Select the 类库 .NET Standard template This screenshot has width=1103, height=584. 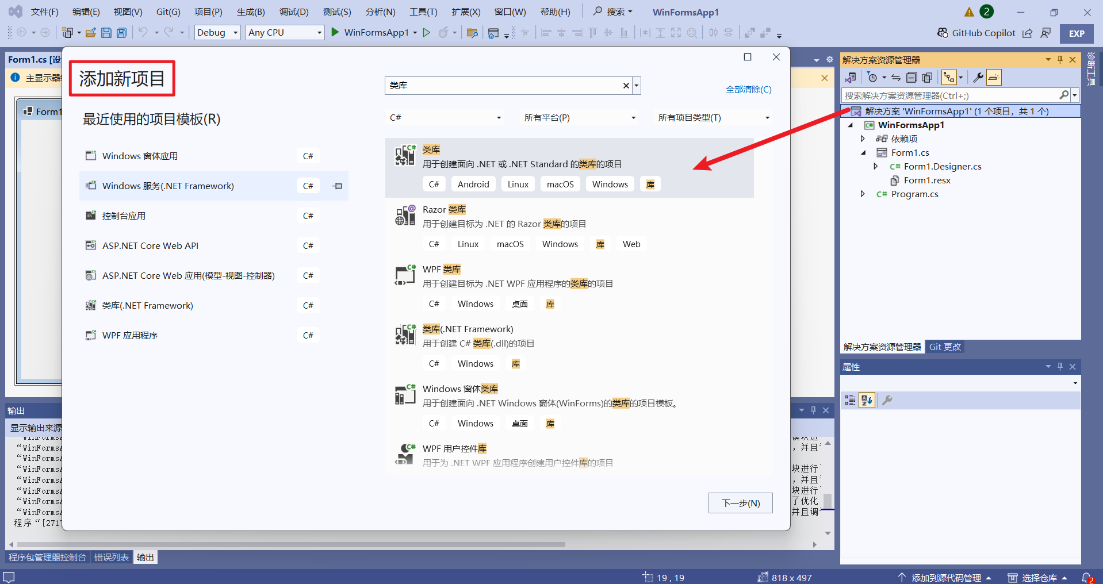569,167
